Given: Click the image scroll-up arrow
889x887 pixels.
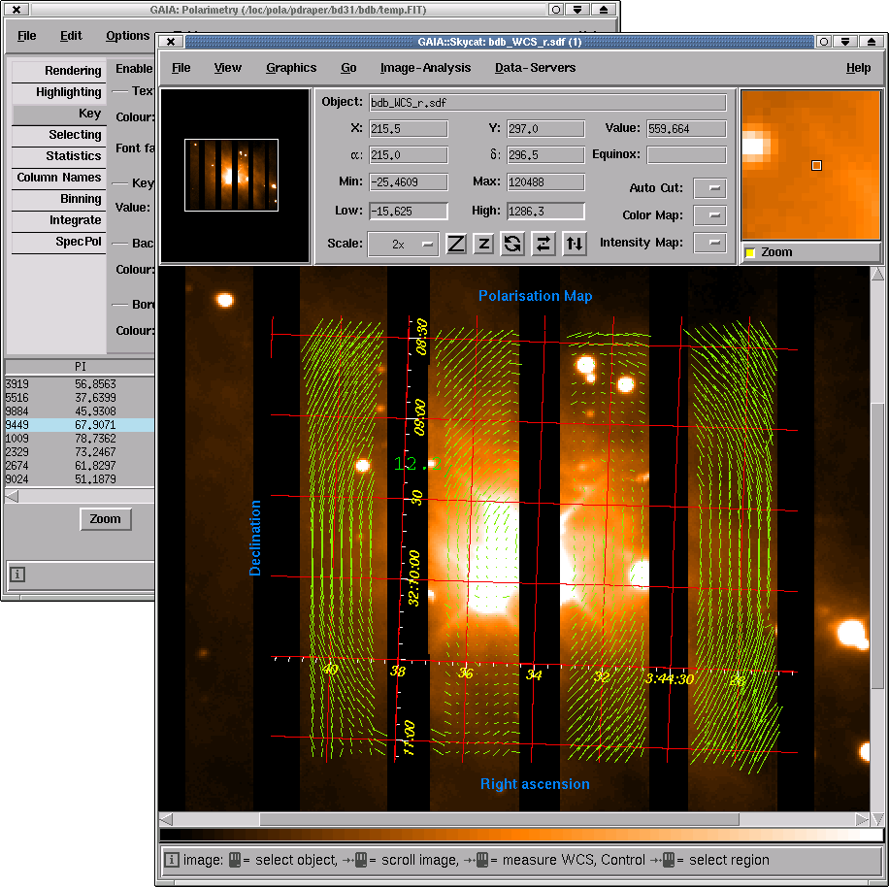Looking at the screenshot, I should [877, 275].
